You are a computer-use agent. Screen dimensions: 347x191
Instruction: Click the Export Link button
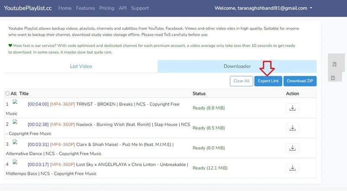pos(268,81)
